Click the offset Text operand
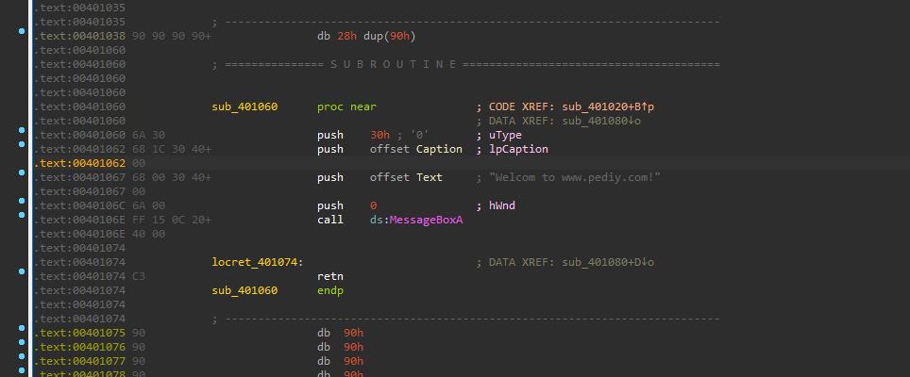The height and width of the screenshot is (377, 910). tap(407, 177)
